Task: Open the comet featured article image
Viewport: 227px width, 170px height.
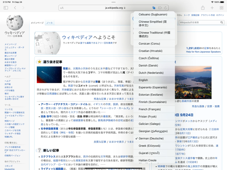Action: pos(49,75)
